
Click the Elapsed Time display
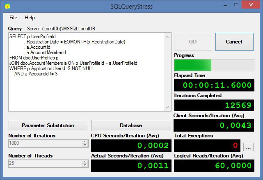[x=214, y=85]
